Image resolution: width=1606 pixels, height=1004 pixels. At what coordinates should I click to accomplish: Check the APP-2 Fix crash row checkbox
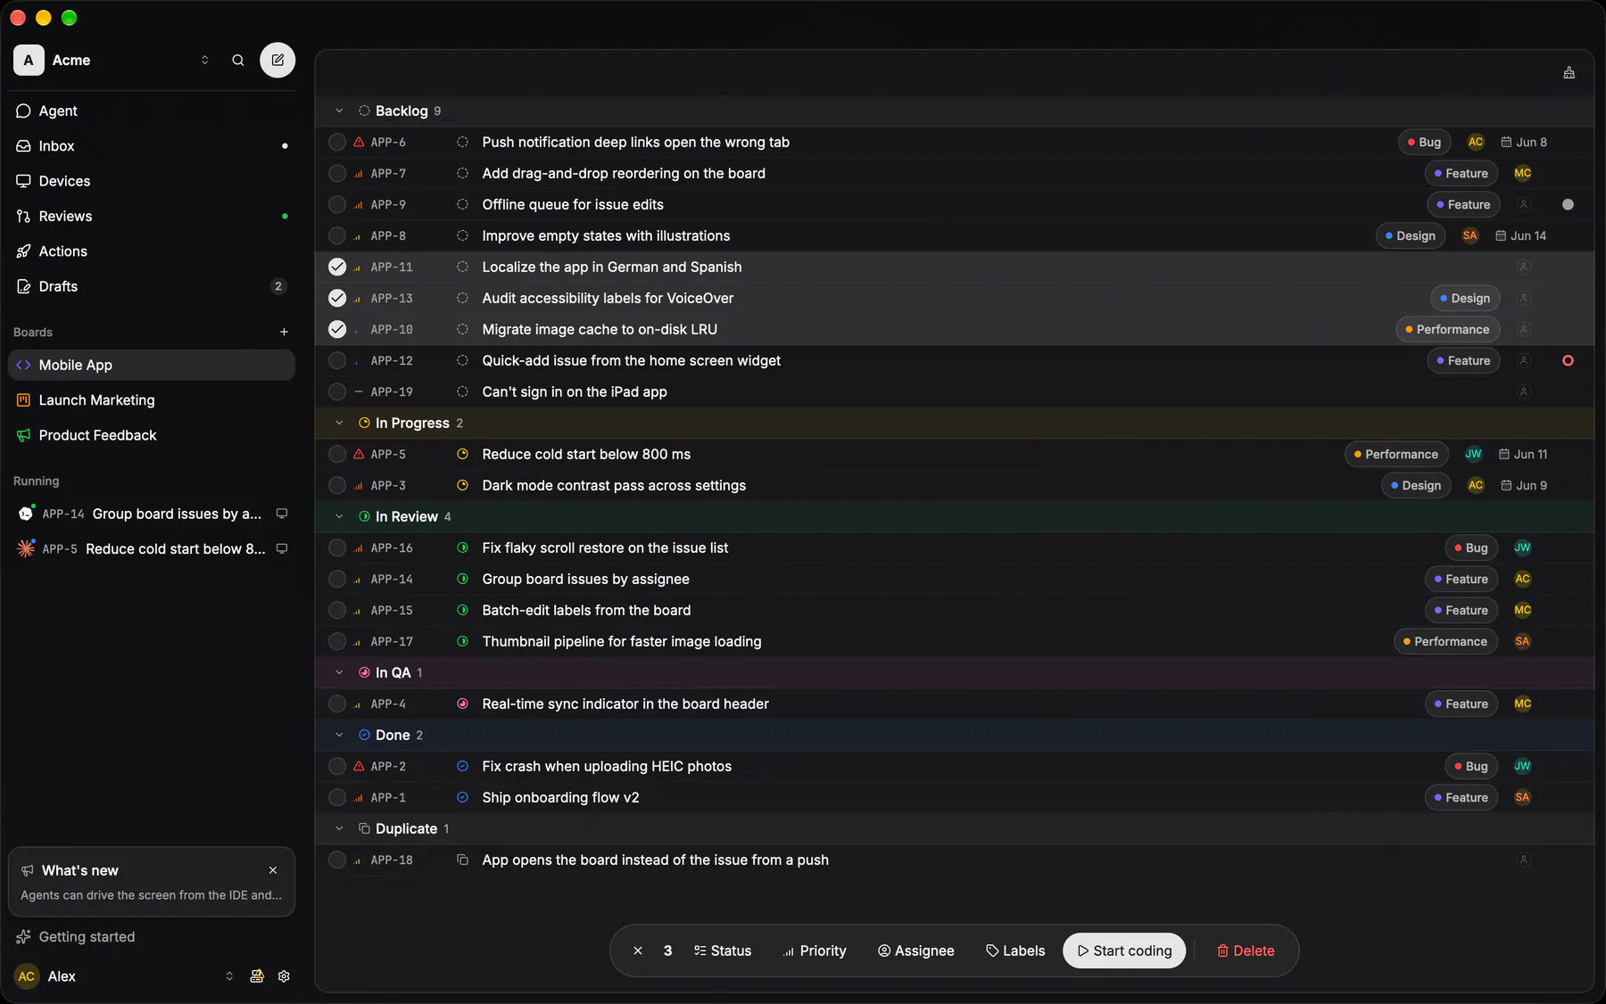[337, 766]
